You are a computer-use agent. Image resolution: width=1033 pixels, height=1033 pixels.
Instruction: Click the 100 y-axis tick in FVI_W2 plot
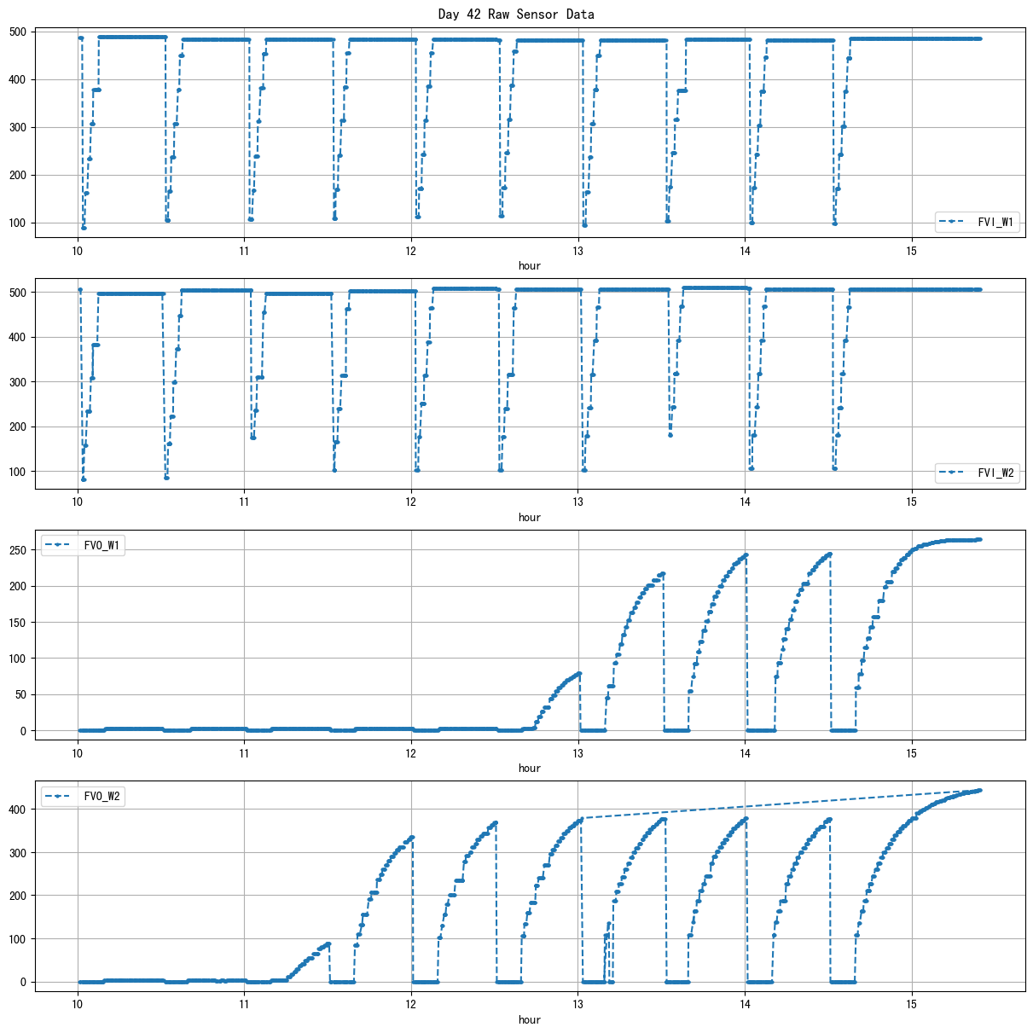click(17, 472)
